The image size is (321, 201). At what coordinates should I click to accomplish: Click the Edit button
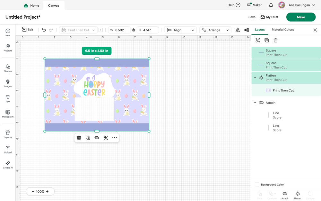28,30
